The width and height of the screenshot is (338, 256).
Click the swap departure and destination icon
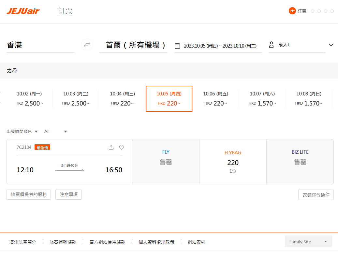[x=87, y=45]
